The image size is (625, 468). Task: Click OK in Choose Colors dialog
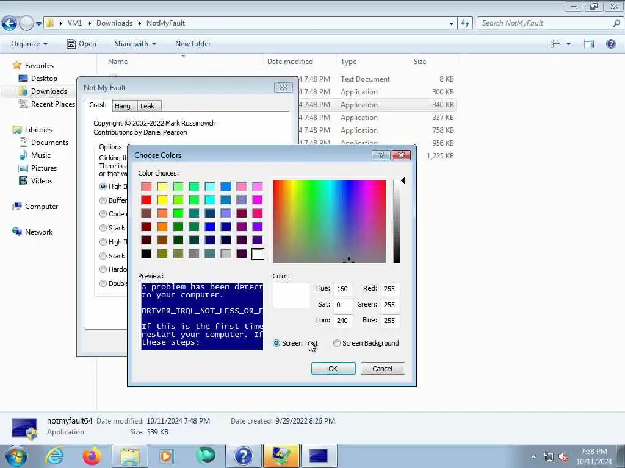click(x=333, y=369)
